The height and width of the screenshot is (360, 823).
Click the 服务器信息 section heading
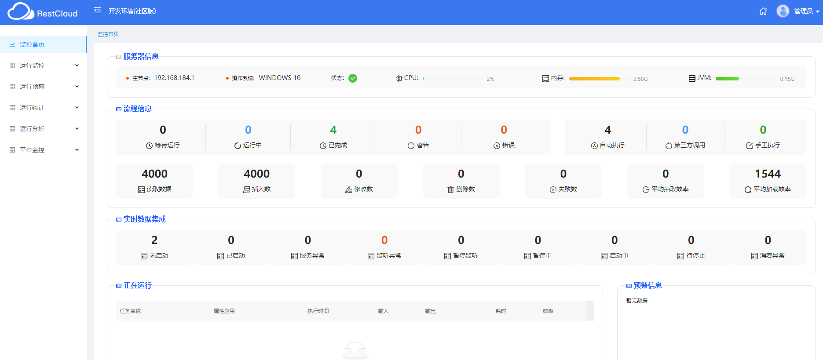(x=141, y=56)
